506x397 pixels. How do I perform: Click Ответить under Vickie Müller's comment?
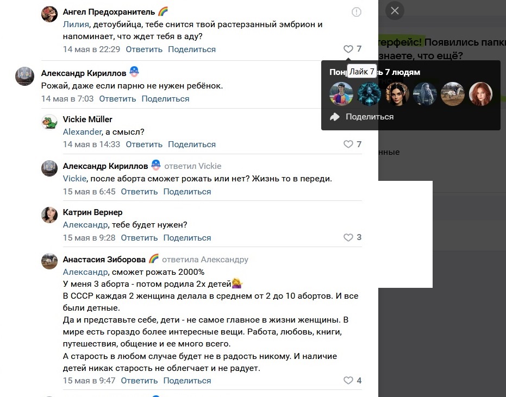[144, 144]
